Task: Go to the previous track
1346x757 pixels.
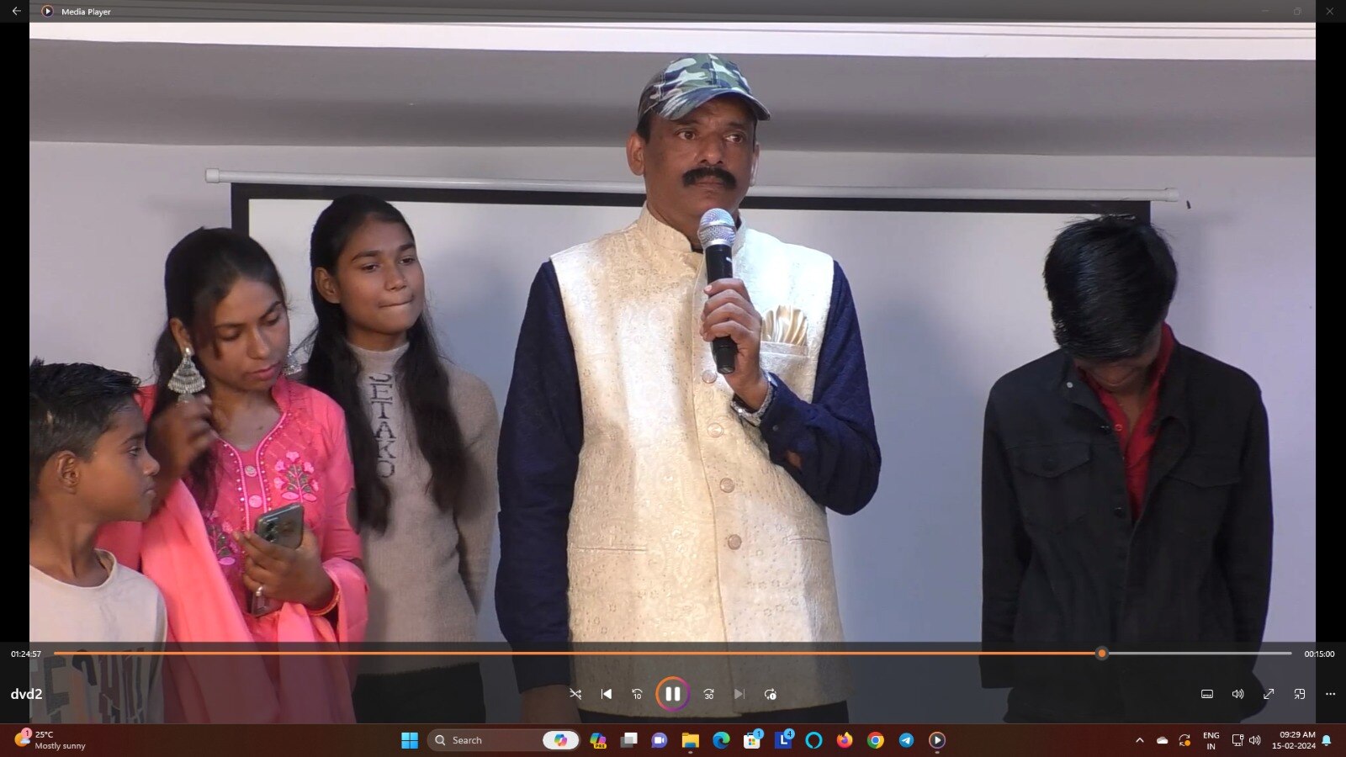Action: click(607, 694)
